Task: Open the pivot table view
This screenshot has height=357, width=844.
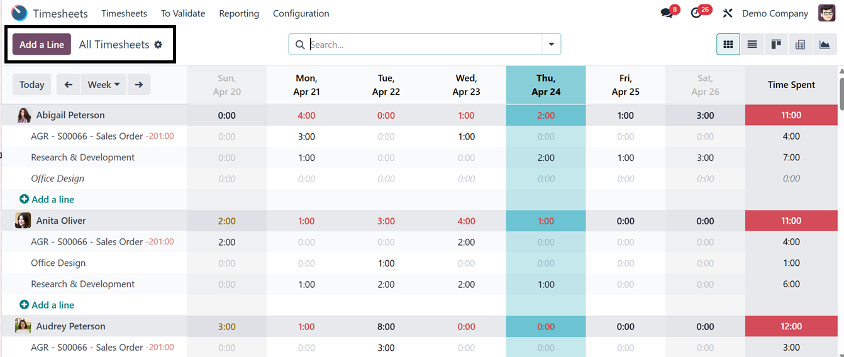Action: coord(800,45)
